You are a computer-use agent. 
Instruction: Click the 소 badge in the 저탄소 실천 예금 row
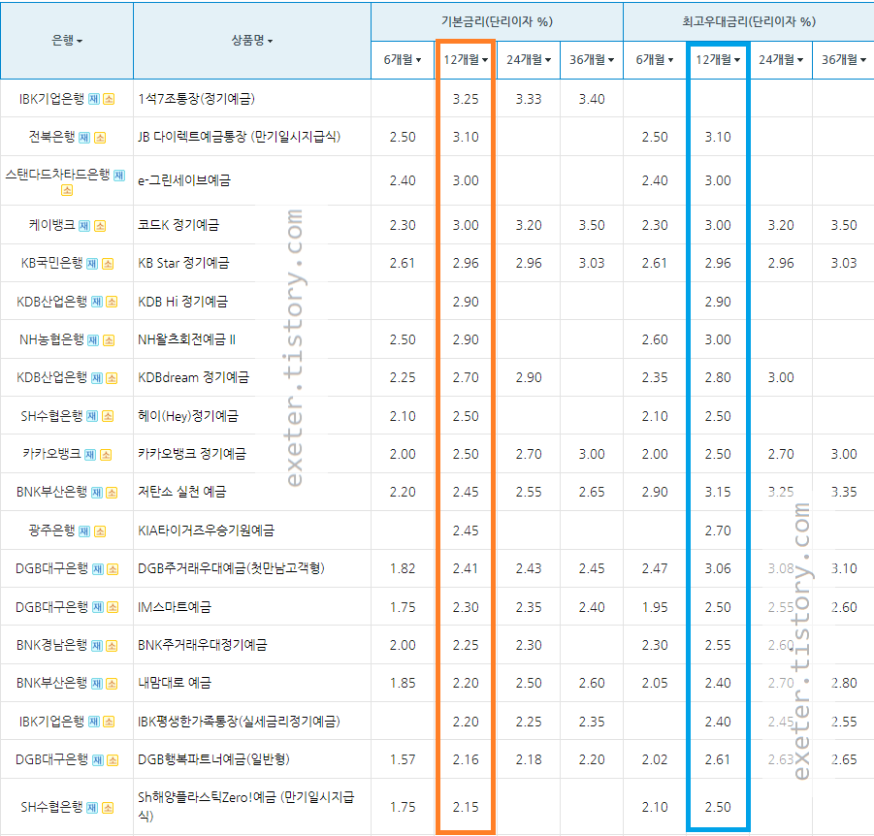112,493
